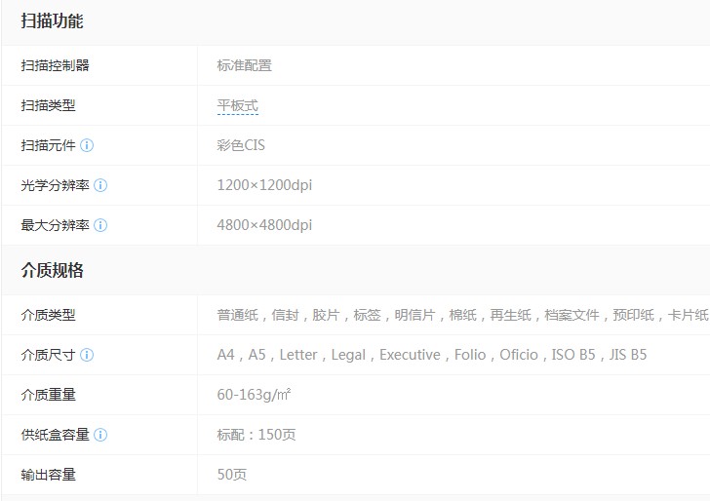Select the paper size list starting with A4

(431, 355)
